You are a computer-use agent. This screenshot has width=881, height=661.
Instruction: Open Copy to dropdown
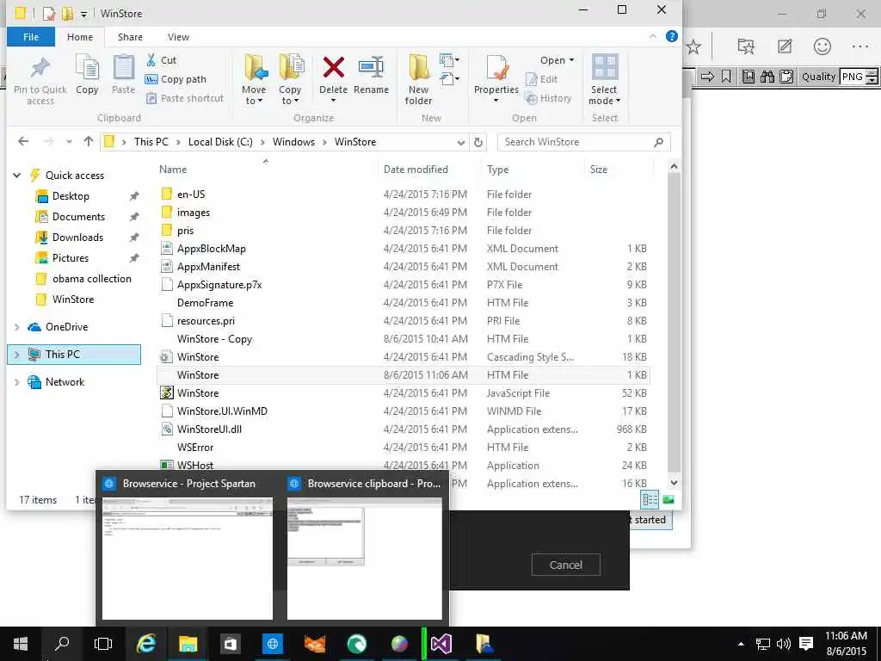(x=290, y=79)
